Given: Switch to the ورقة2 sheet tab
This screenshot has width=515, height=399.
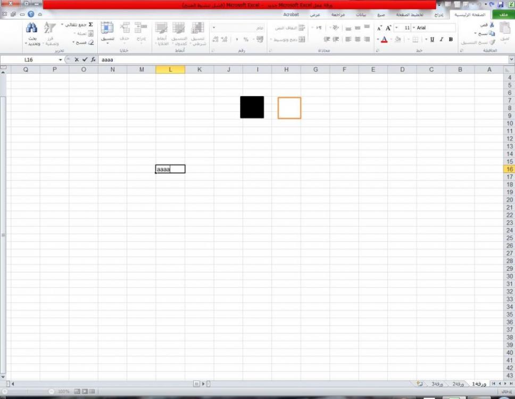Looking at the screenshot, I should (x=458, y=384).
